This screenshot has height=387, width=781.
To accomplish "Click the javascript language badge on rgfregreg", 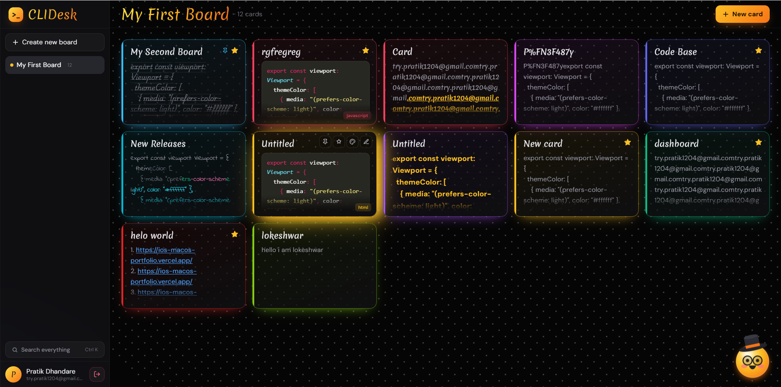I will point(357,116).
